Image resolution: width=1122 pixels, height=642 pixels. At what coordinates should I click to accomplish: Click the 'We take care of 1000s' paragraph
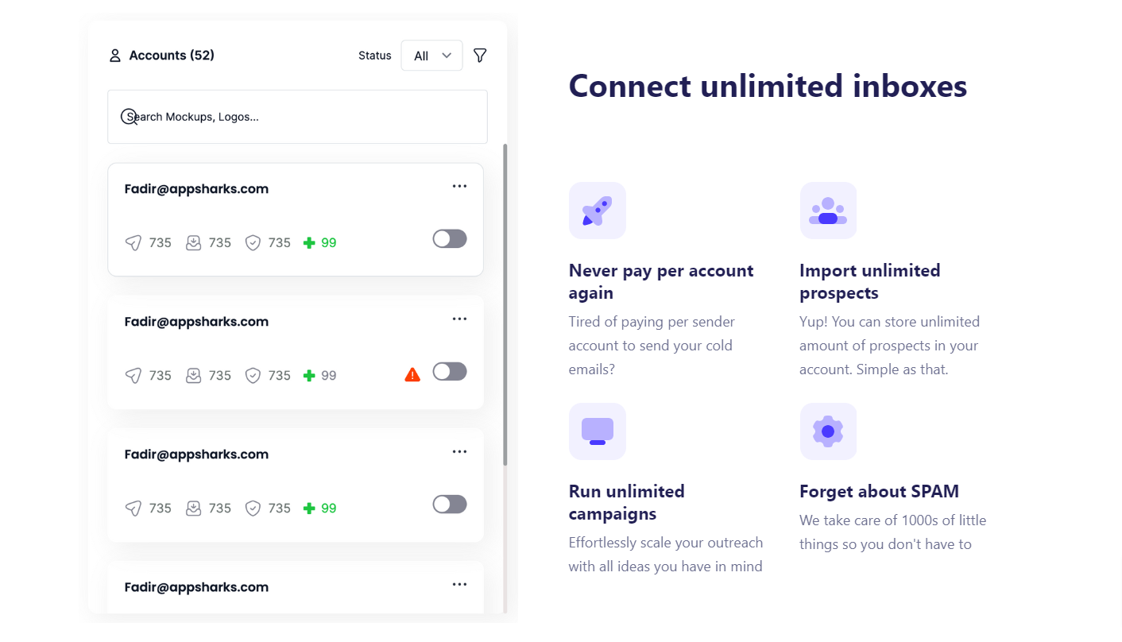(x=893, y=532)
